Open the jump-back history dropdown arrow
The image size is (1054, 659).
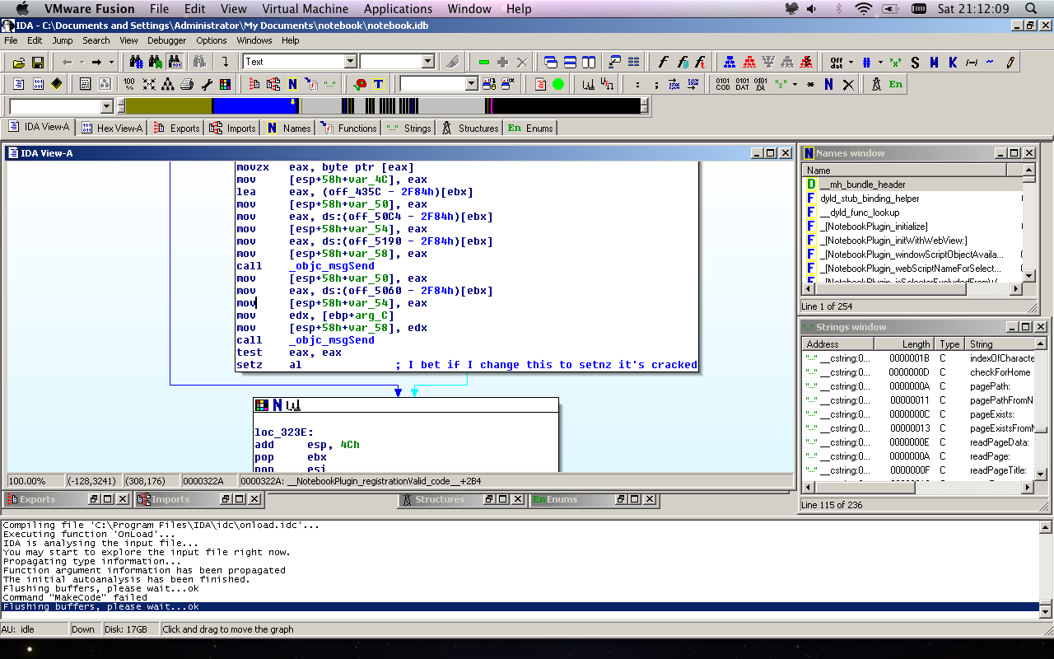tap(81, 62)
